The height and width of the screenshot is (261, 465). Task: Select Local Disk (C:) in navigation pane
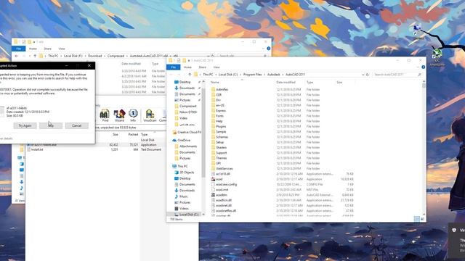[189, 215]
